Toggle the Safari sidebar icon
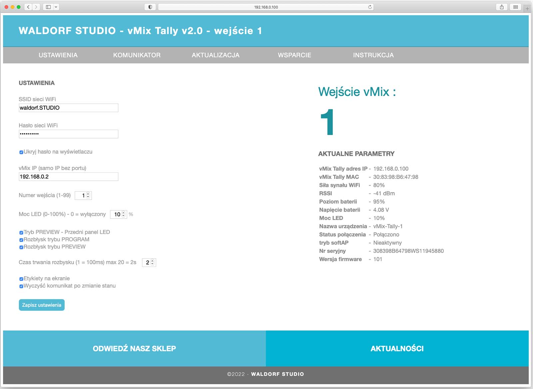This screenshot has height=389, width=533. coord(48,7)
